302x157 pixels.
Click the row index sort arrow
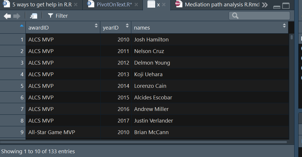pos(21,26)
